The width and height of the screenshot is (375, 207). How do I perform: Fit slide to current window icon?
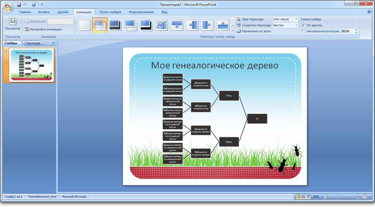(364, 197)
